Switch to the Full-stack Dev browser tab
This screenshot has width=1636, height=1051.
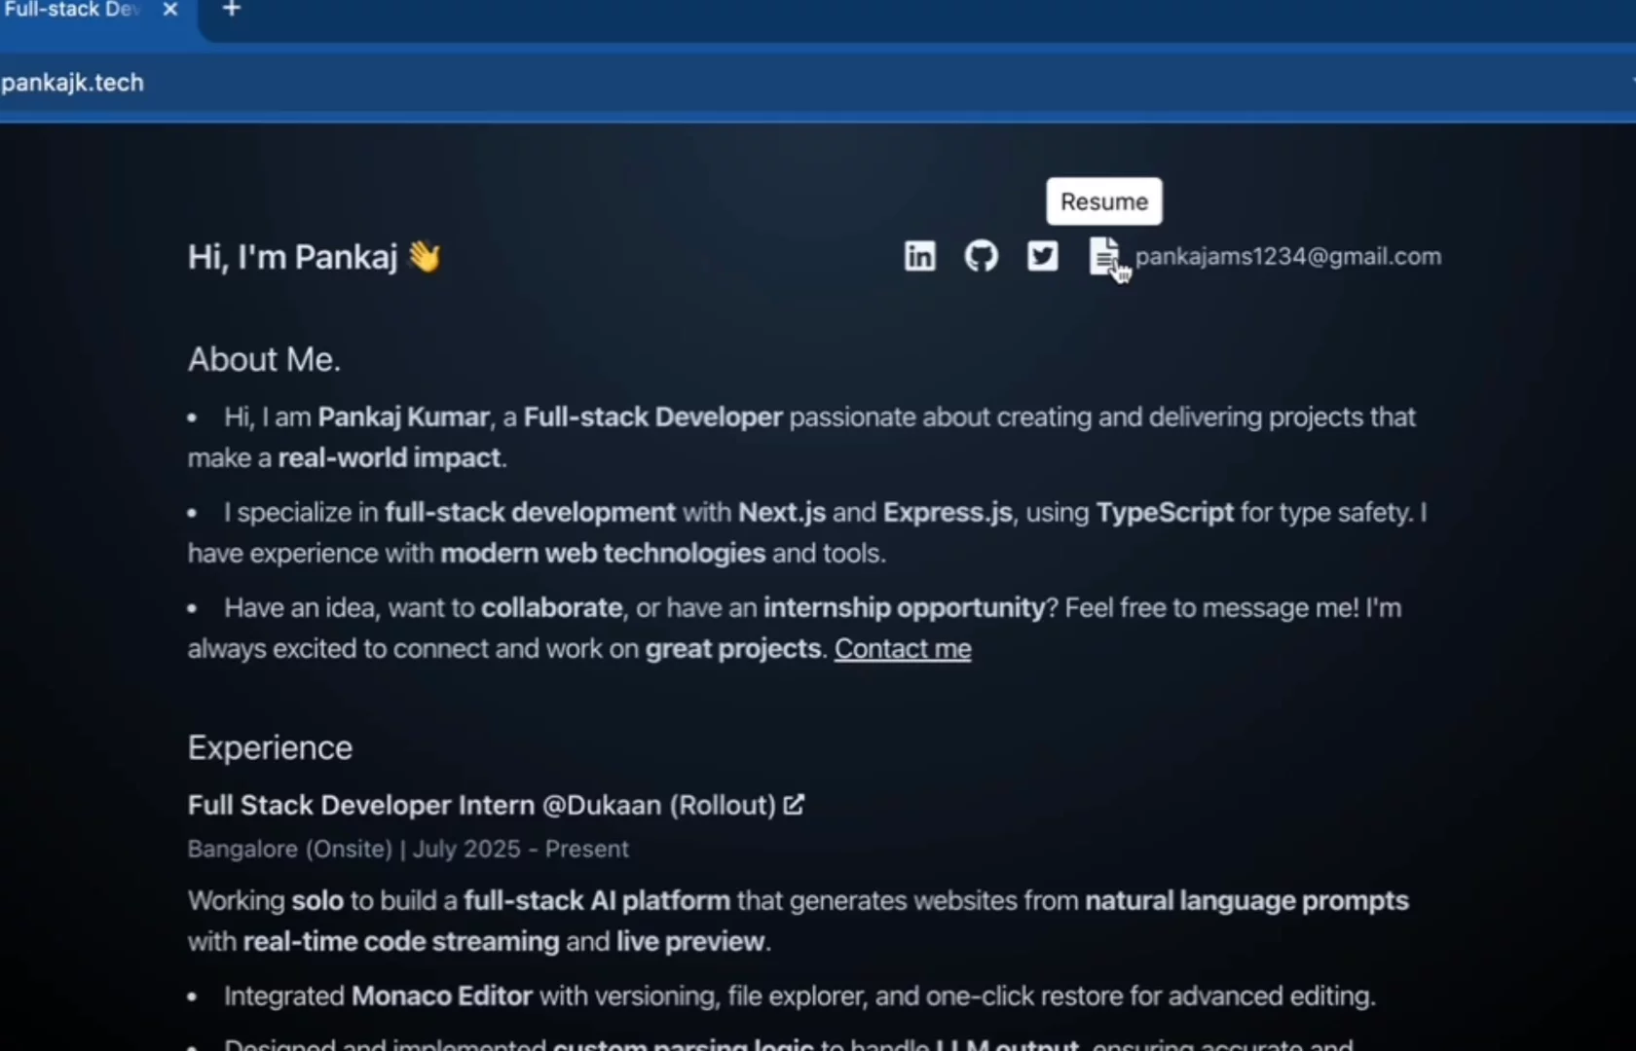pyautogui.click(x=78, y=12)
